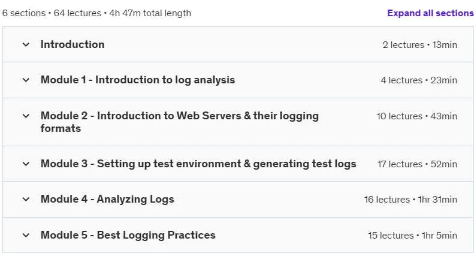Image resolution: width=474 pixels, height=253 pixels.
Task: Click the 16 lectures • 1hr 31min label
Action: tap(410, 200)
